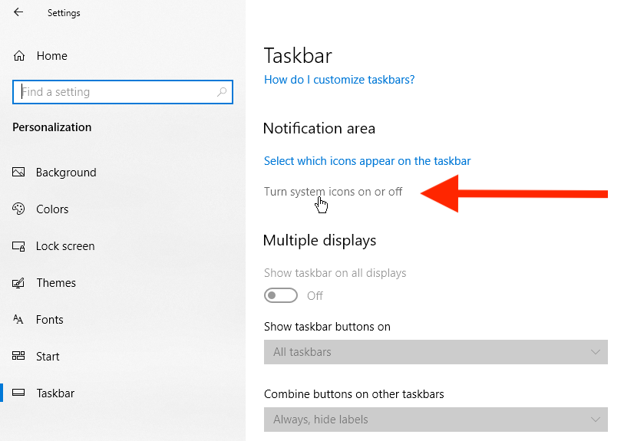Expand Always, hide labels dropdown
The image size is (634, 441).
tap(435, 420)
